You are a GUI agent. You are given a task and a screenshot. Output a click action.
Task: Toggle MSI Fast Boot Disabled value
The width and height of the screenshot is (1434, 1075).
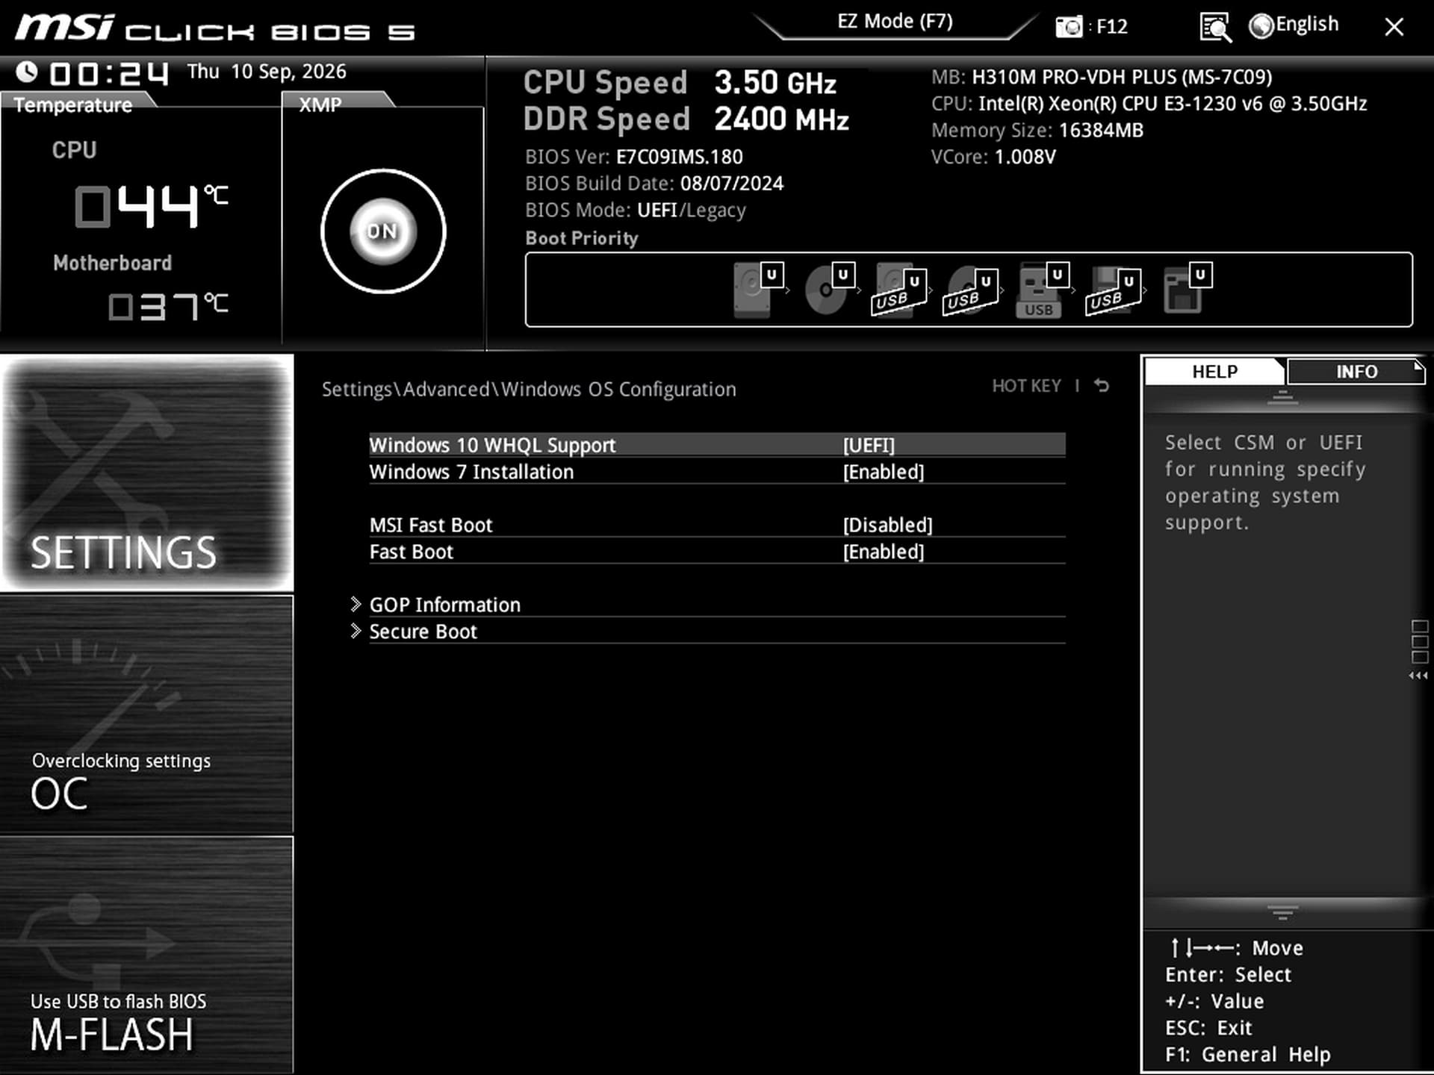[887, 525]
